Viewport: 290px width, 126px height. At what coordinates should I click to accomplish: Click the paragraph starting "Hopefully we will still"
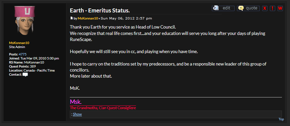134,52
